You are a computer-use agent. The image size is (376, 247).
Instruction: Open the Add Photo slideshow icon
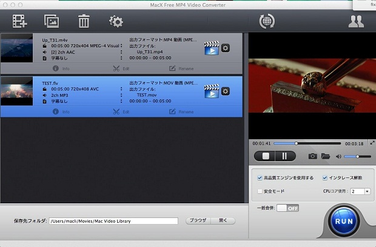(x=52, y=21)
